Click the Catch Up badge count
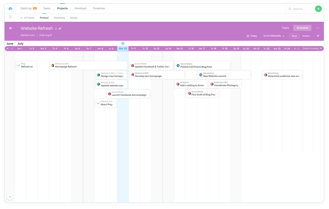Viewport: 329px width, 209px height. (x=35, y=8)
